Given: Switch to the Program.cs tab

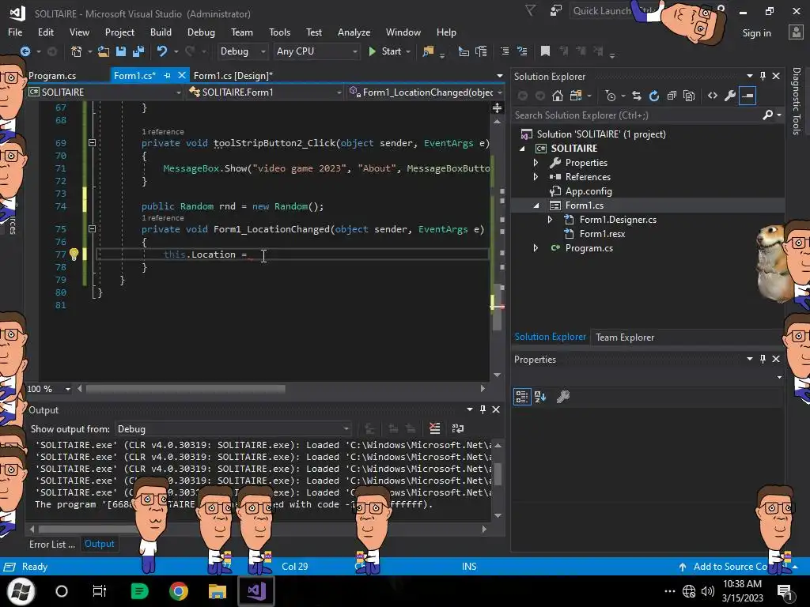Looking at the screenshot, I should 52,75.
